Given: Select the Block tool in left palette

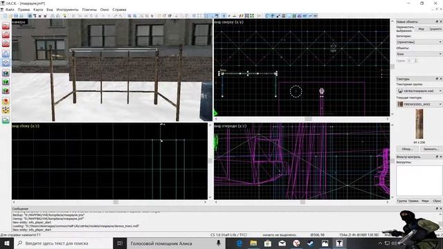Looking at the screenshot, I should click(x=6, y=62).
